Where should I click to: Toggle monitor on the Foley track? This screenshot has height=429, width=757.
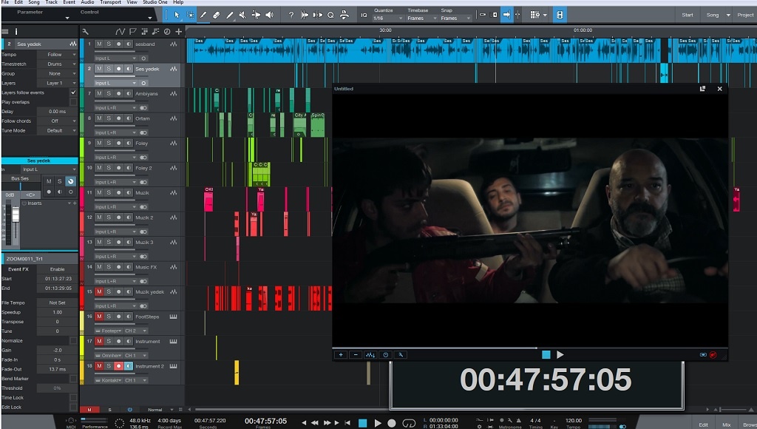tap(129, 143)
